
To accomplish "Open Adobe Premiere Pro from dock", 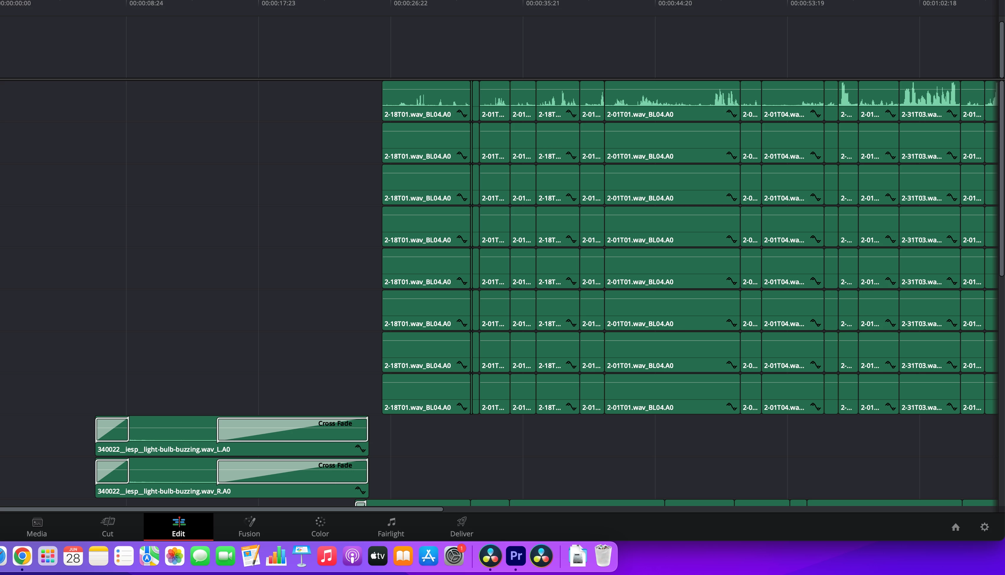I will (x=516, y=556).
